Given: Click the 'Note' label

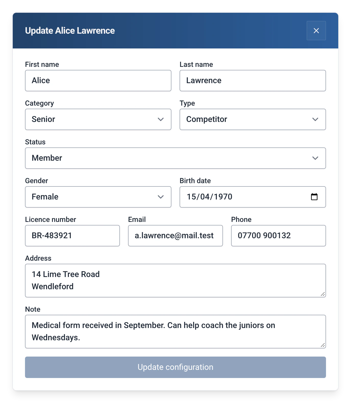Looking at the screenshot, I should (x=33, y=309).
